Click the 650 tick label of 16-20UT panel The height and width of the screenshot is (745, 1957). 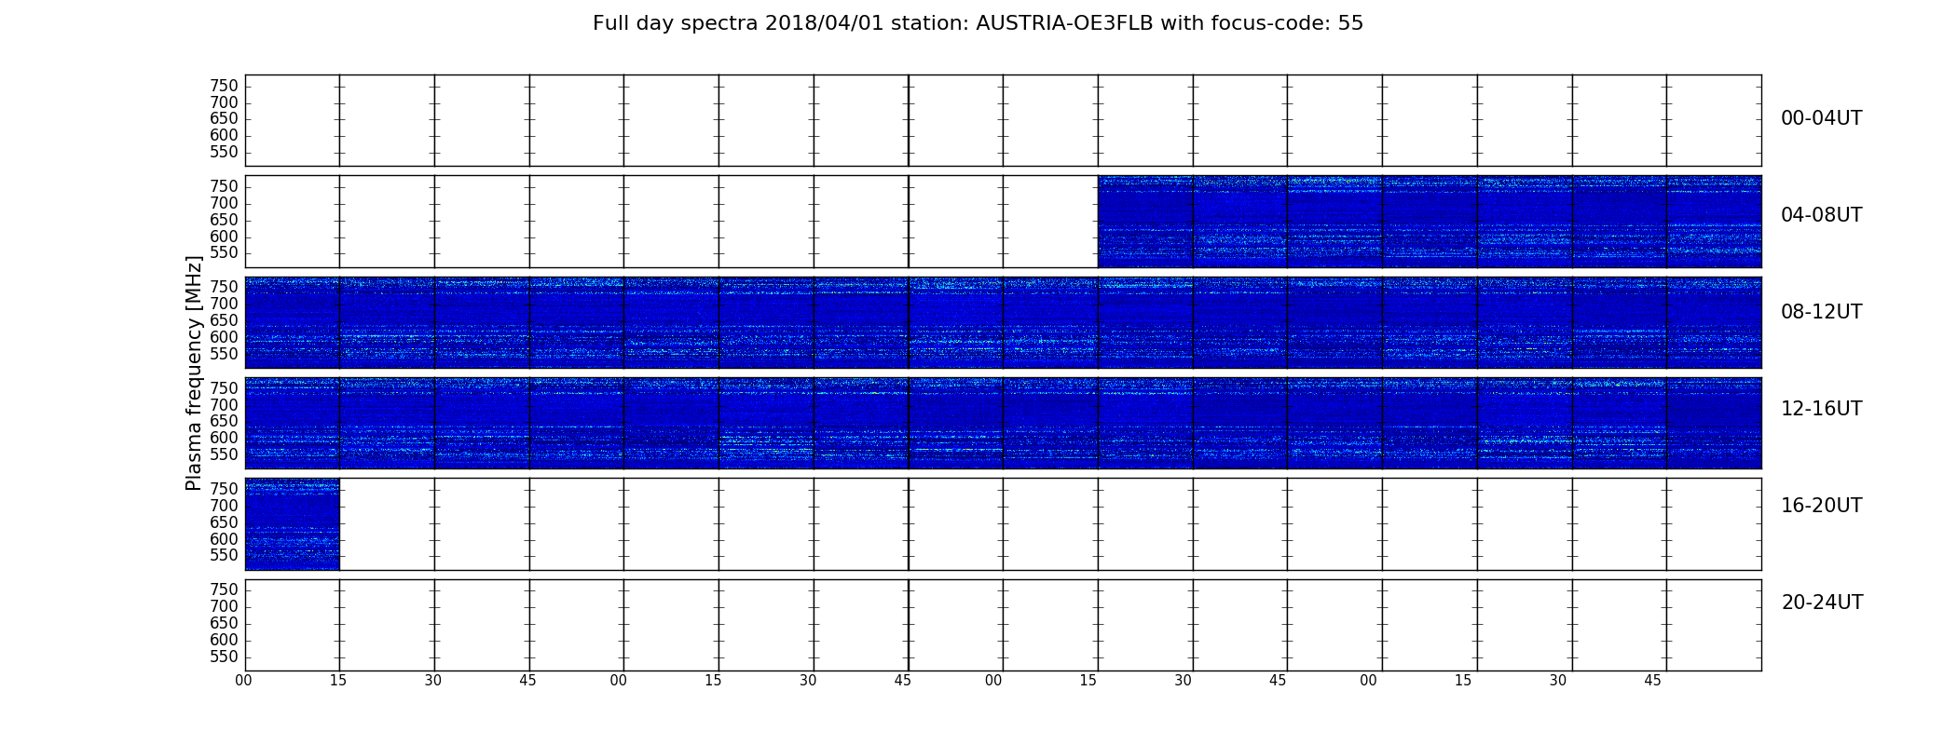click(224, 522)
